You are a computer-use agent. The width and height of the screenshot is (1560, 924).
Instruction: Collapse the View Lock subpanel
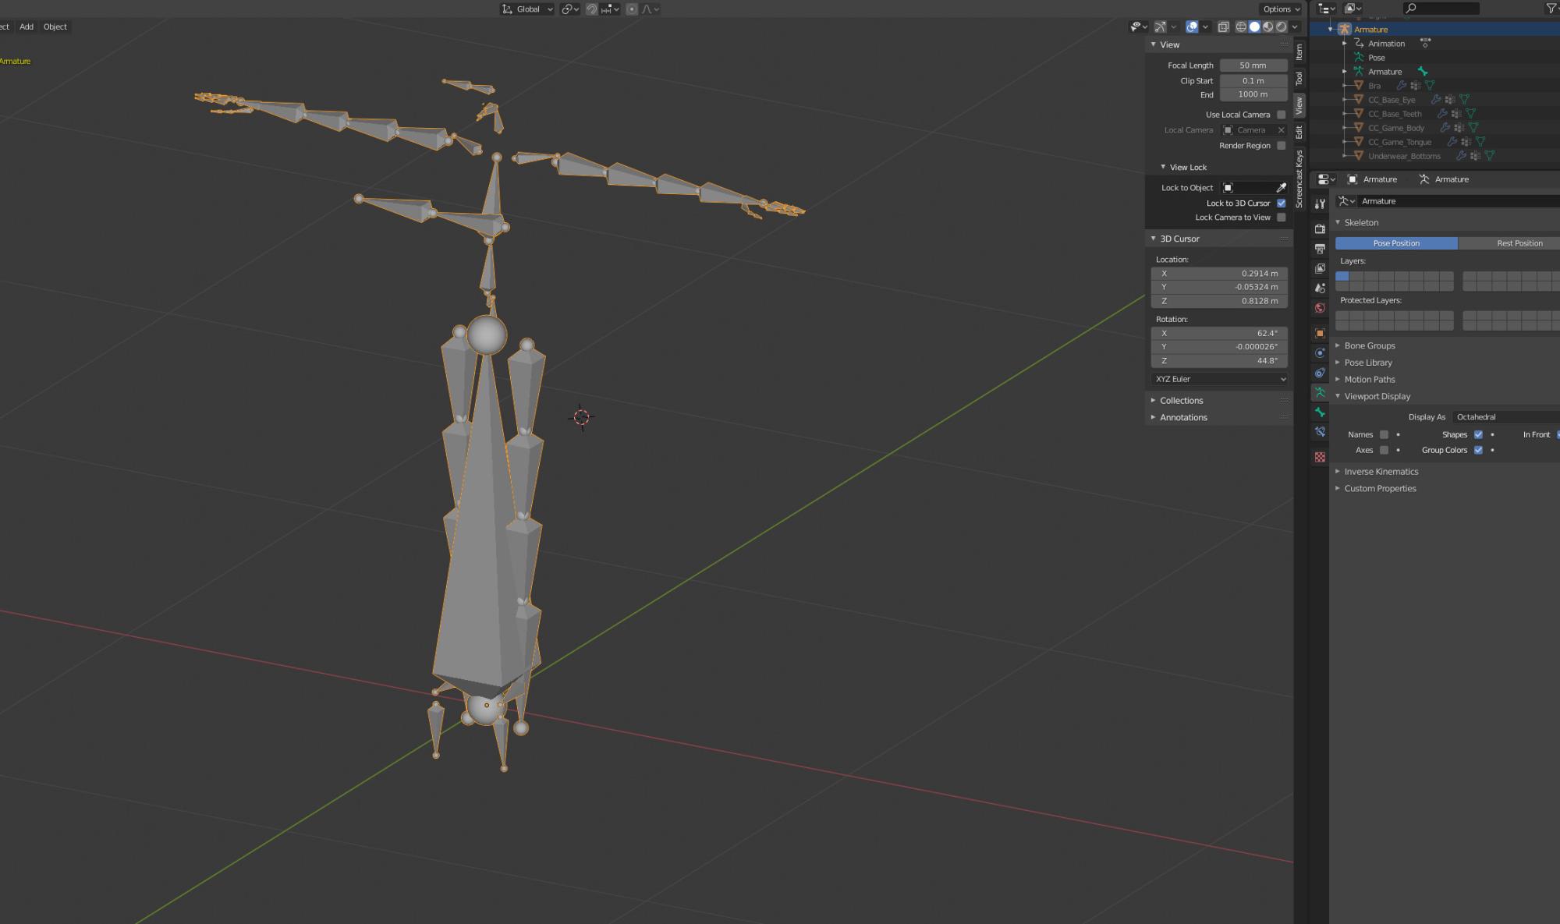click(1163, 167)
